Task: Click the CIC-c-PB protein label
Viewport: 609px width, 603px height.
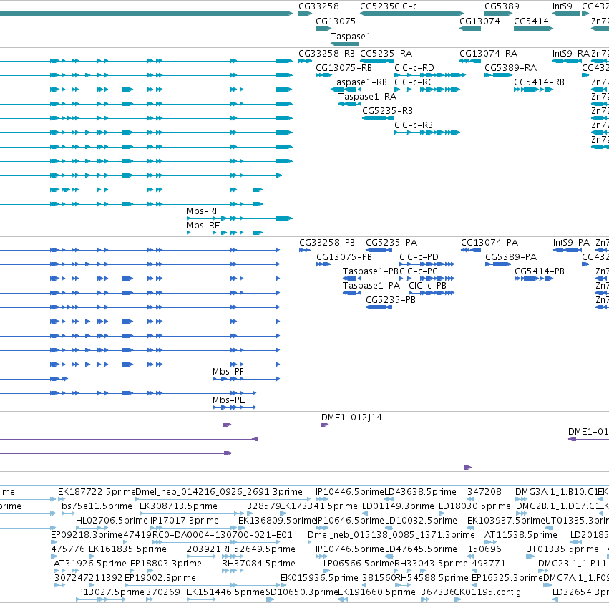Action: 427,285
